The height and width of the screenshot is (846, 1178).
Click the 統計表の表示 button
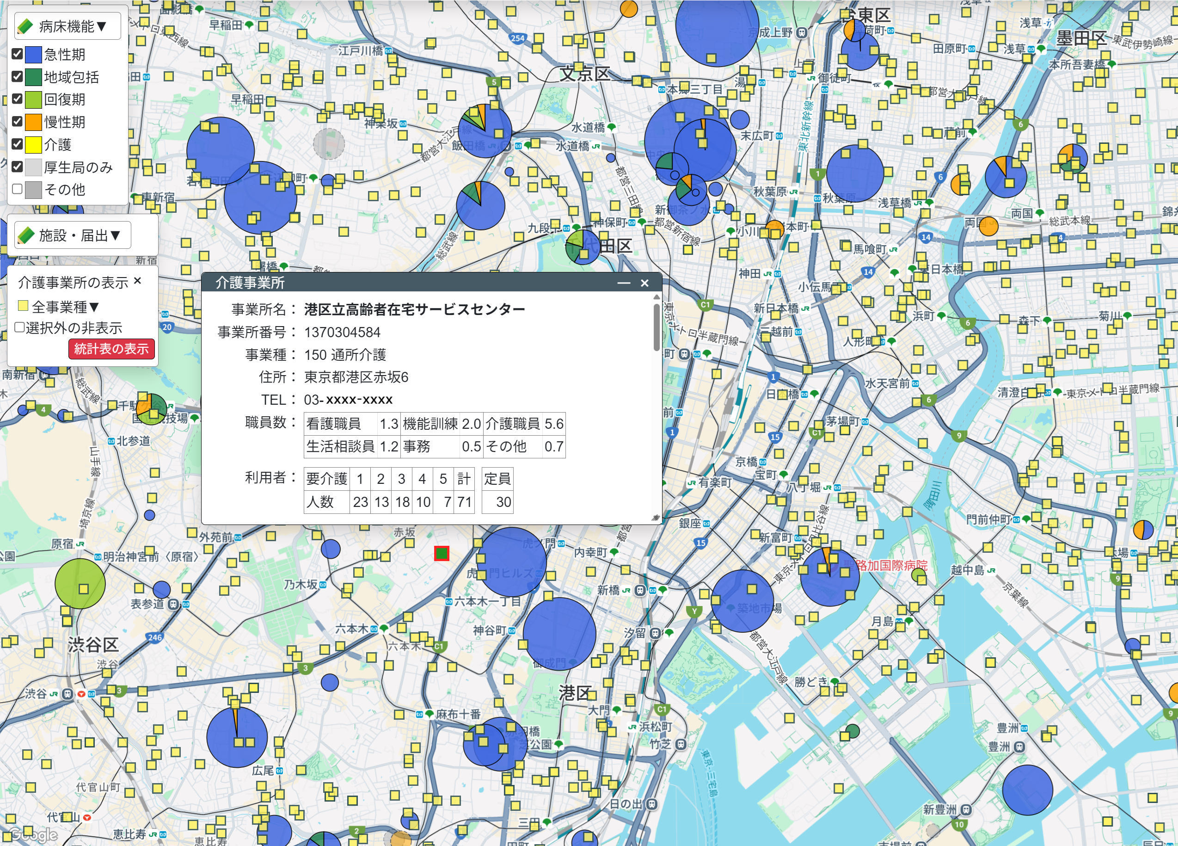(112, 349)
